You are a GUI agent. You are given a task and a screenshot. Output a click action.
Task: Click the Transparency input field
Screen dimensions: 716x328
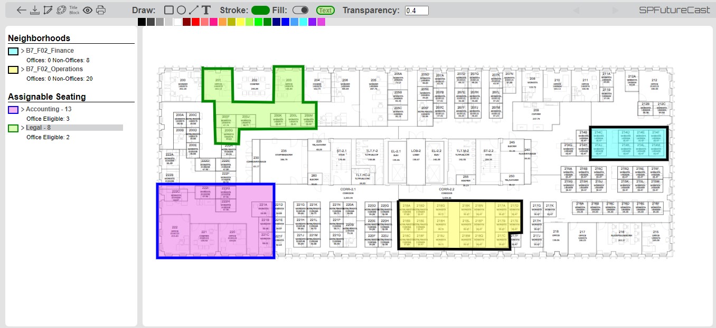(417, 11)
